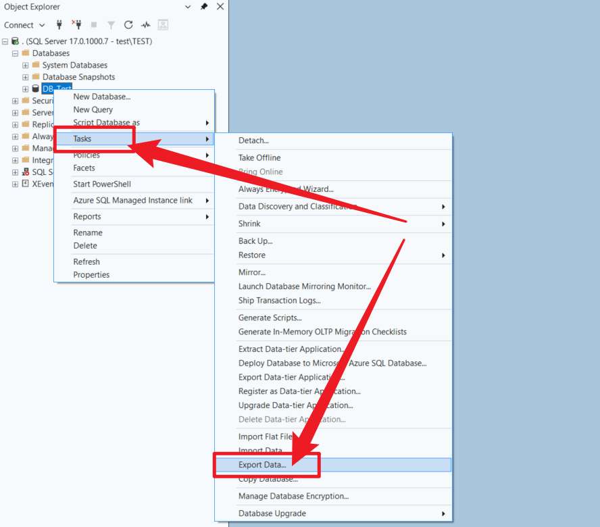This screenshot has height=527, width=600.
Task: Choose New Query from context menu
Action: point(134,110)
